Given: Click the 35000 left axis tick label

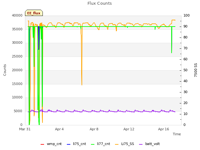Looking at the screenshot, I should 17,29.
